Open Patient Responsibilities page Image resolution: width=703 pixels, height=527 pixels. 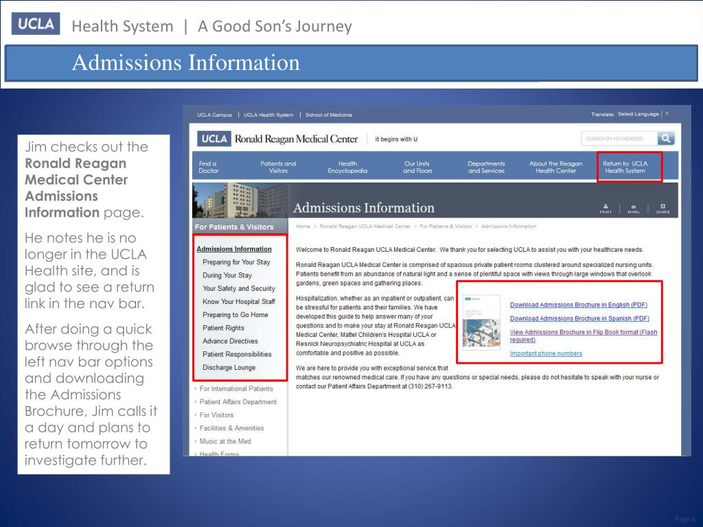click(237, 355)
